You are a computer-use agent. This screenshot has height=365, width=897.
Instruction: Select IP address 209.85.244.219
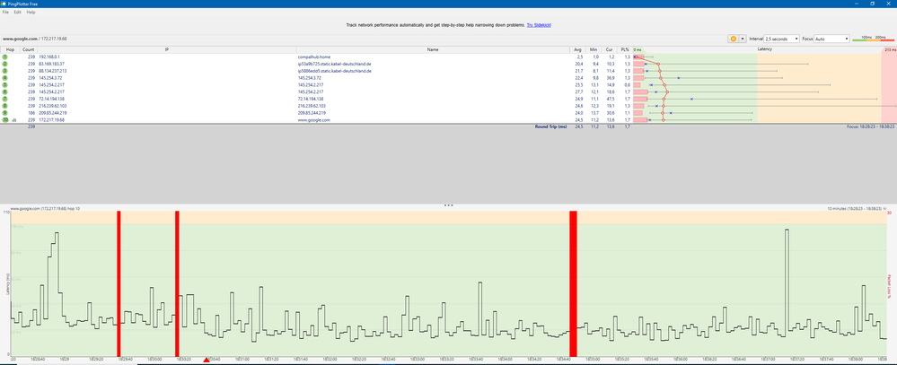tap(53, 113)
